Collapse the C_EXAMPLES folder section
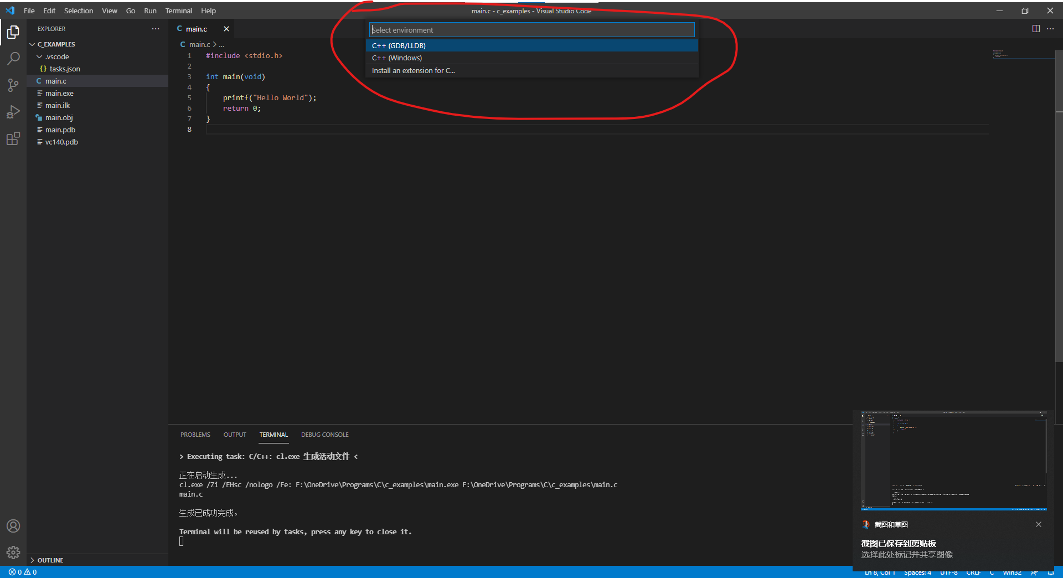The width and height of the screenshot is (1063, 578). (32, 44)
